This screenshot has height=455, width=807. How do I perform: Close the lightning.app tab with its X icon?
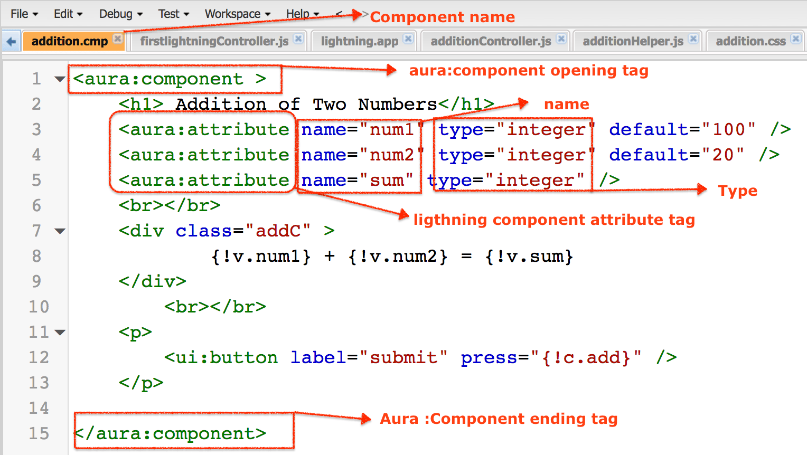click(x=407, y=39)
